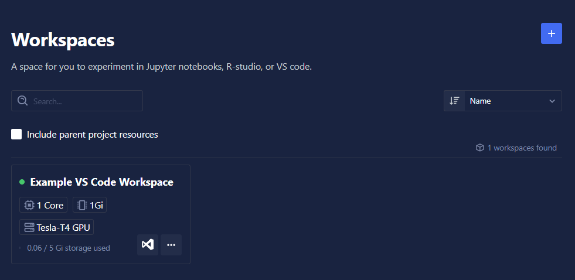Image resolution: width=575 pixels, height=280 pixels.
Task: Open the Name sort dropdown
Action: point(513,101)
